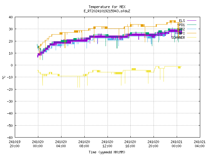This screenshot has height=155, width=206.
Task: Click the y-axis tick label 20
Action: [11, 41]
